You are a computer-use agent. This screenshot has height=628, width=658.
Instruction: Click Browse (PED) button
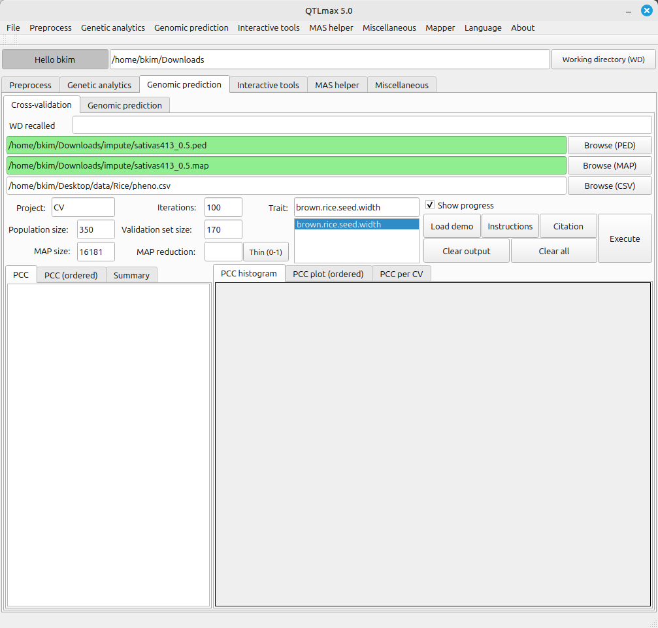[x=609, y=145]
